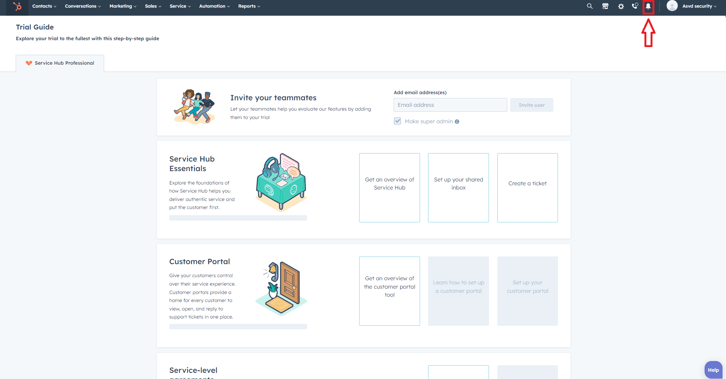Open the Notifications bell icon

coord(648,7)
